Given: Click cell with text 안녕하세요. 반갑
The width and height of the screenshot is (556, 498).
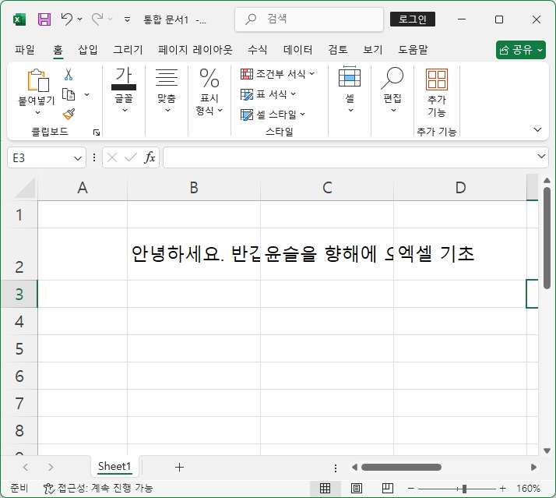Looking at the screenshot, I should click(x=194, y=254).
